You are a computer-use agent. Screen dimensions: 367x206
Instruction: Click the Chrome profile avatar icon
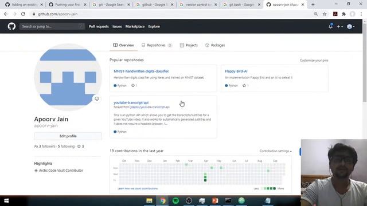(x=353, y=14)
